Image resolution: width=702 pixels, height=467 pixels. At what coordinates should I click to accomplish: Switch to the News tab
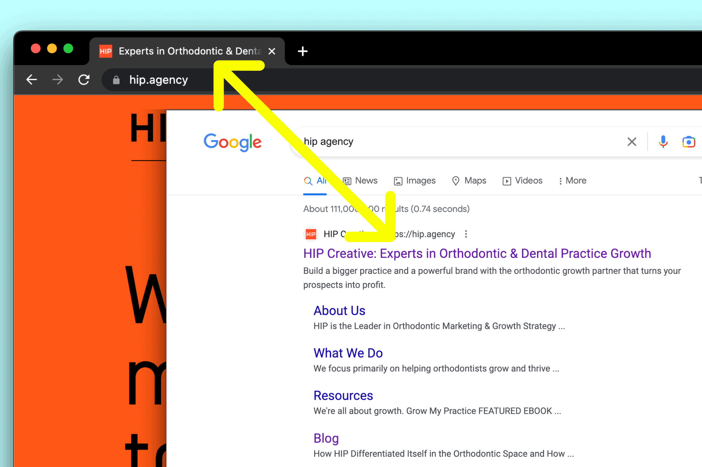360,181
